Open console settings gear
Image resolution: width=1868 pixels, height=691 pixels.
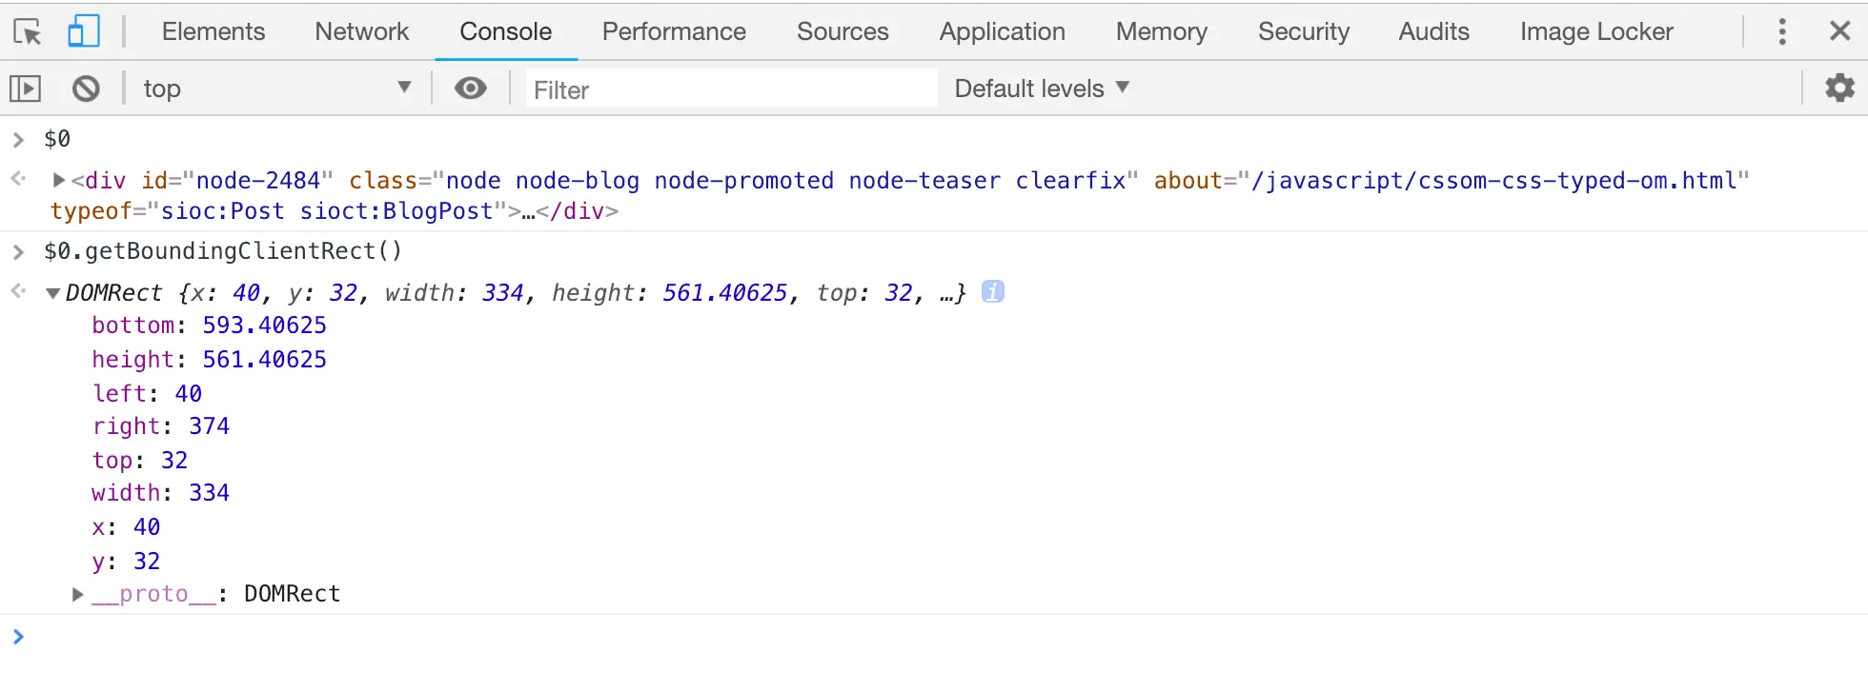1839,89
